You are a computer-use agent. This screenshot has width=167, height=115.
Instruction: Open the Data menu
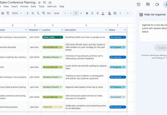pos(33,7)
